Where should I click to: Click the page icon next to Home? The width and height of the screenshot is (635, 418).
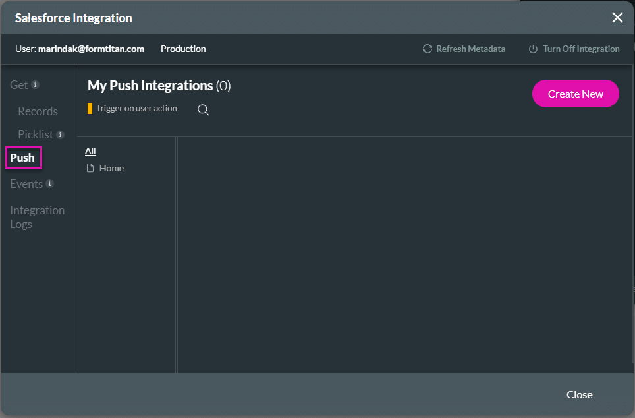(x=90, y=168)
